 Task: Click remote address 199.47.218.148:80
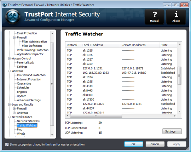(134, 73)
